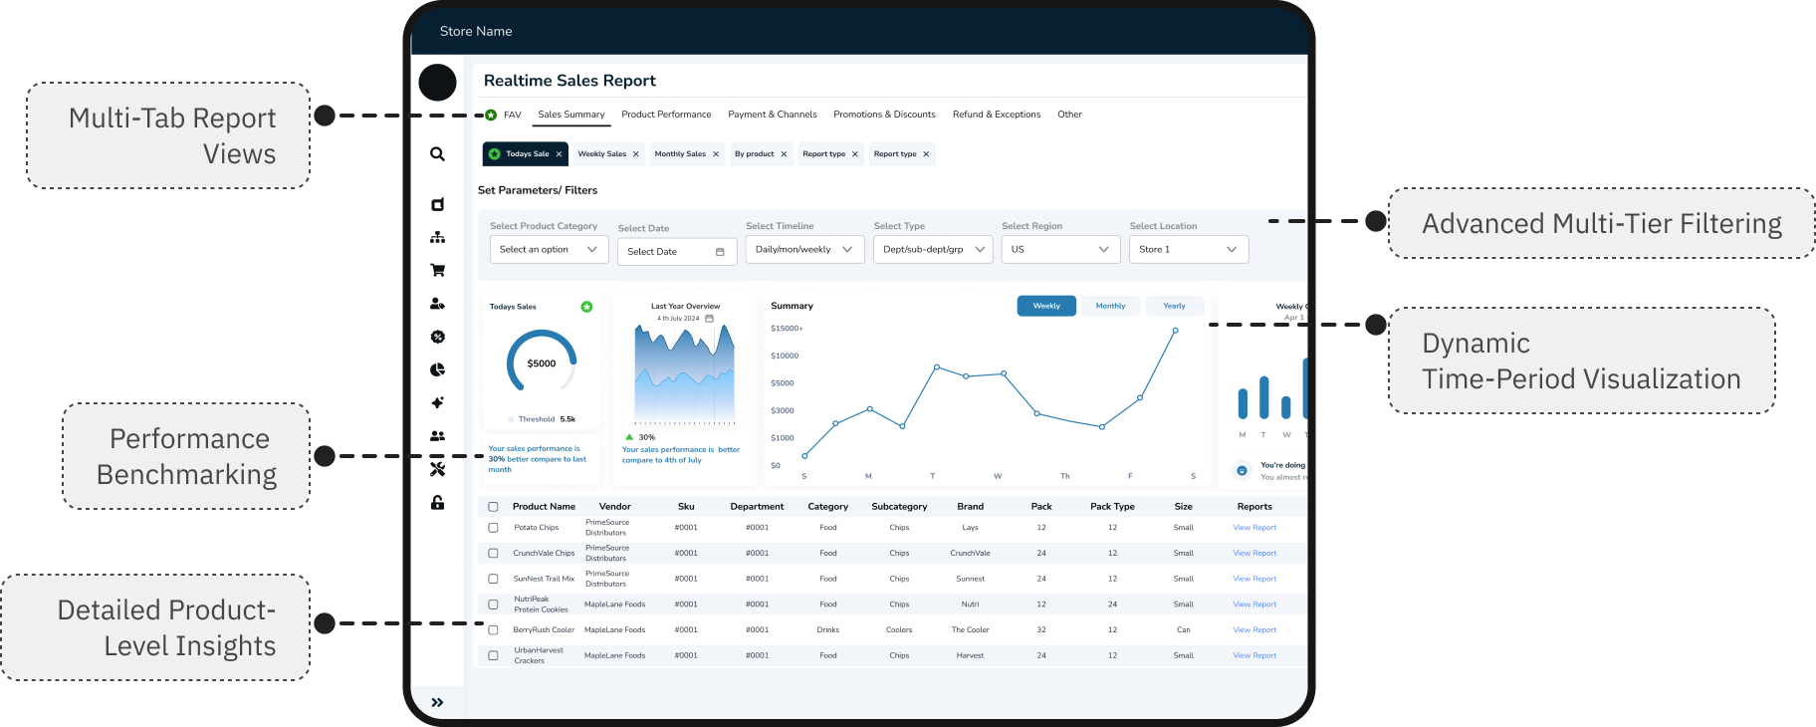This screenshot has height=727, width=1816.
Task: Open the pie chart reports icon
Action: 437,369
